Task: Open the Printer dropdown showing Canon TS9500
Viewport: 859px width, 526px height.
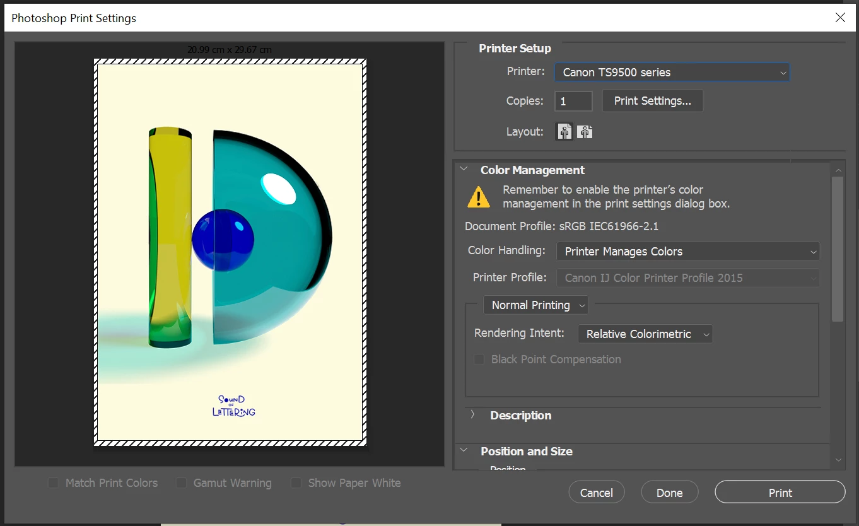Action: (672, 73)
